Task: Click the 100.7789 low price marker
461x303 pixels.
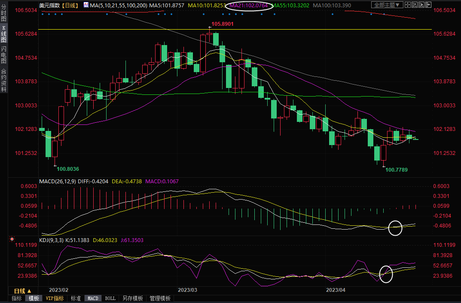Action: tap(396, 170)
